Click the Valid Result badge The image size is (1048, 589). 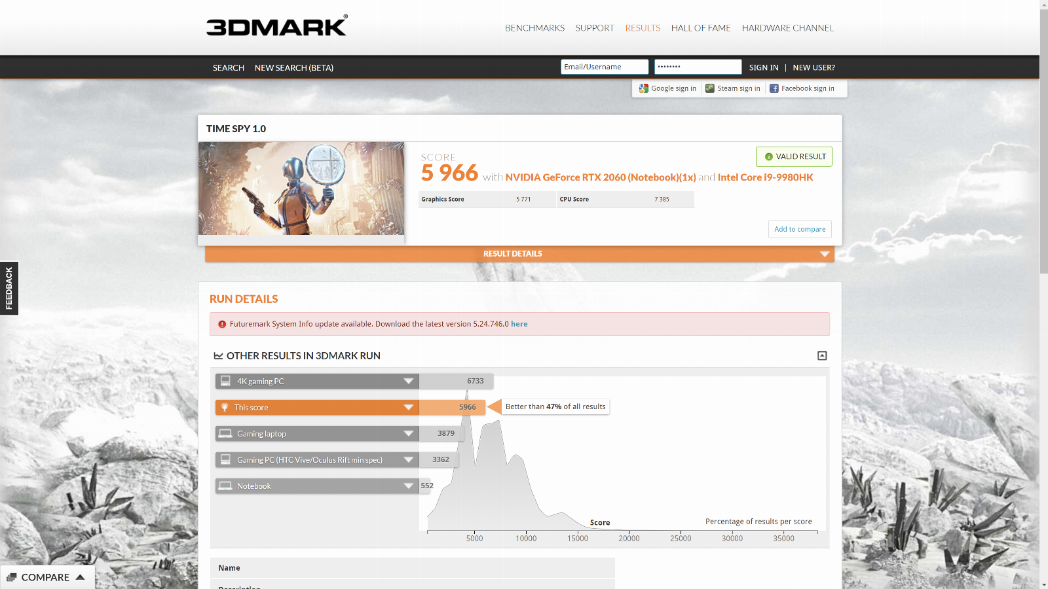coord(794,156)
